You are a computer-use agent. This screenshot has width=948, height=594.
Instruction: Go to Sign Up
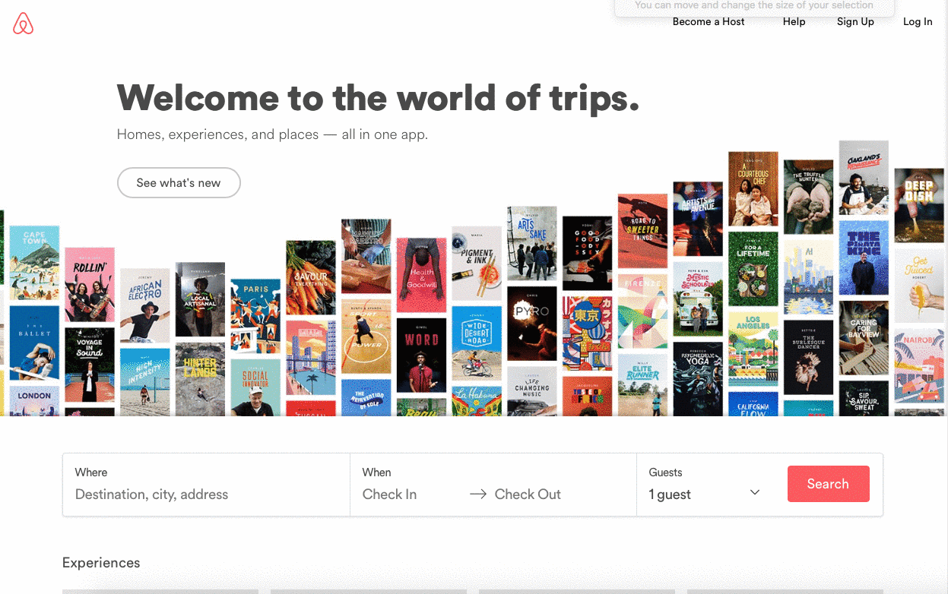[x=855, y=22]
